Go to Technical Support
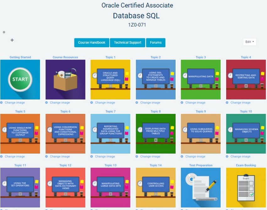267x210 pixels. click(x=128, y=43)
